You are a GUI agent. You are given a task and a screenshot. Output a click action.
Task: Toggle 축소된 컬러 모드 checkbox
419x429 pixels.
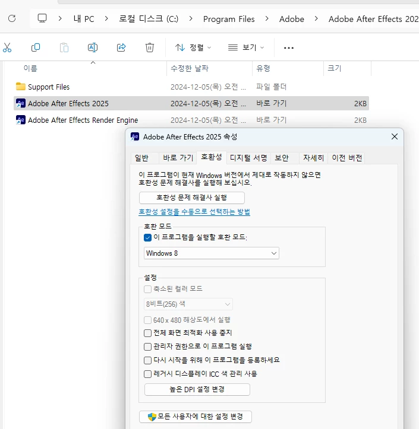point(147,289)
